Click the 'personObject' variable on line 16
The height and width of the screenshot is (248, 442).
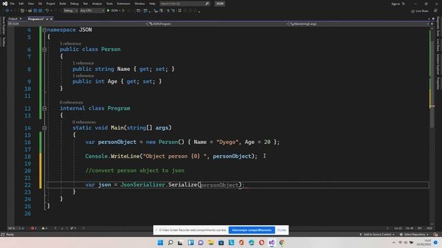[x=117, y=142]
